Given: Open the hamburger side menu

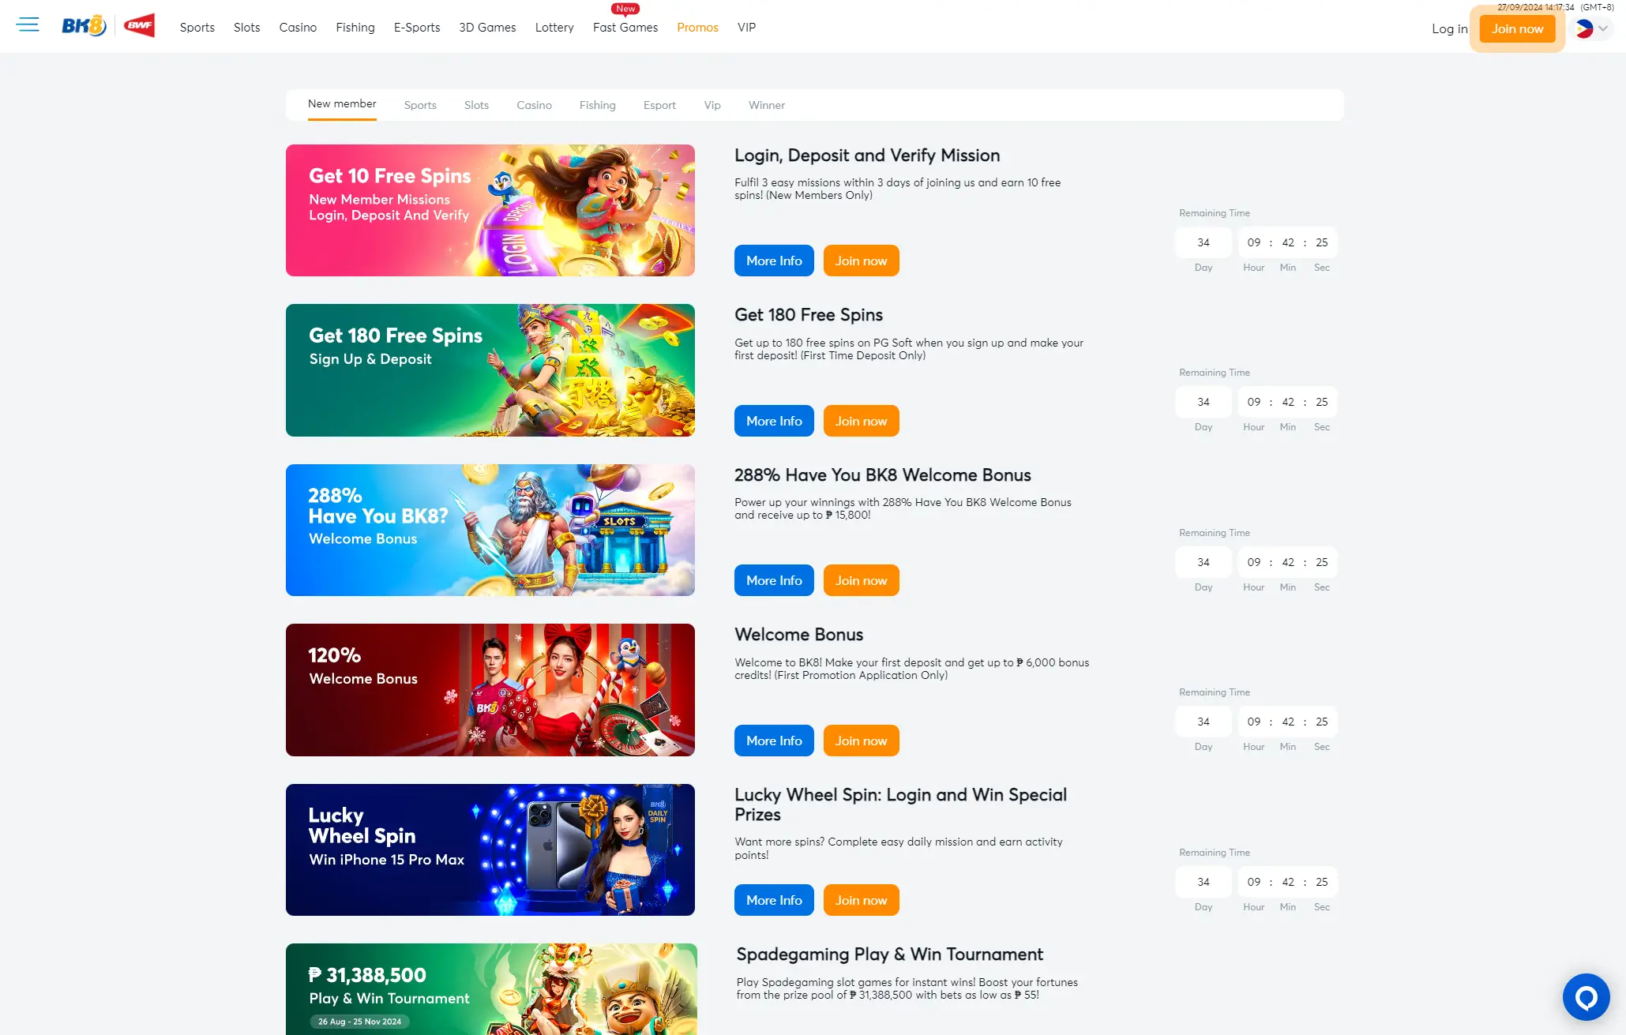Looking at the screenshot, I should (x=28, y=24).
